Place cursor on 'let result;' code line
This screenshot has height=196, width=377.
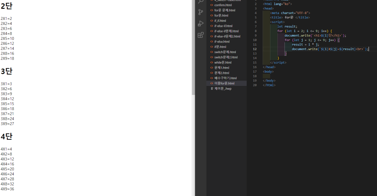point(287,27)
